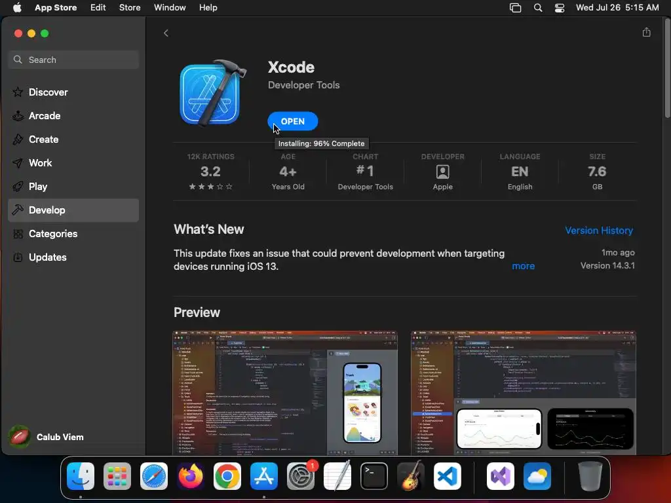
Task: Click the Apple developer person icon
Action: (442, 172)
